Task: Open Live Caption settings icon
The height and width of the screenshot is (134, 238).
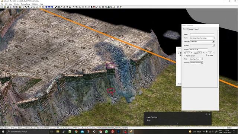Action: click(206, 114)
